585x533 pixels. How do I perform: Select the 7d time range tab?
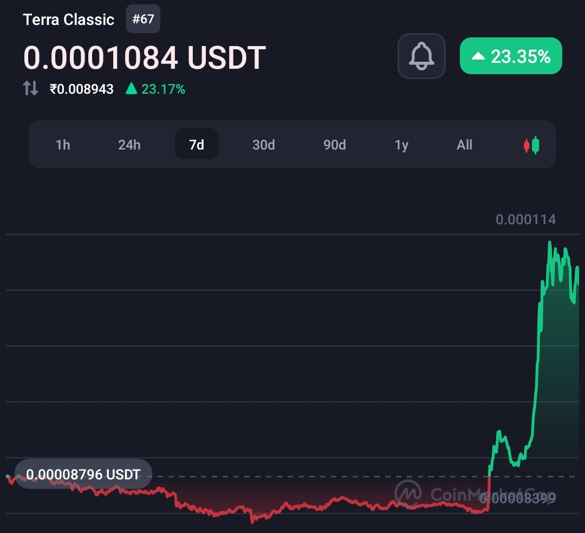point(197,144)
